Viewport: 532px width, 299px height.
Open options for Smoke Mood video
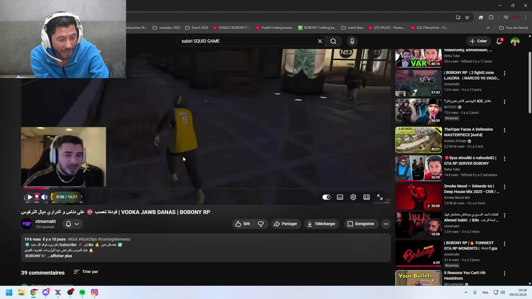coord(505,187)
